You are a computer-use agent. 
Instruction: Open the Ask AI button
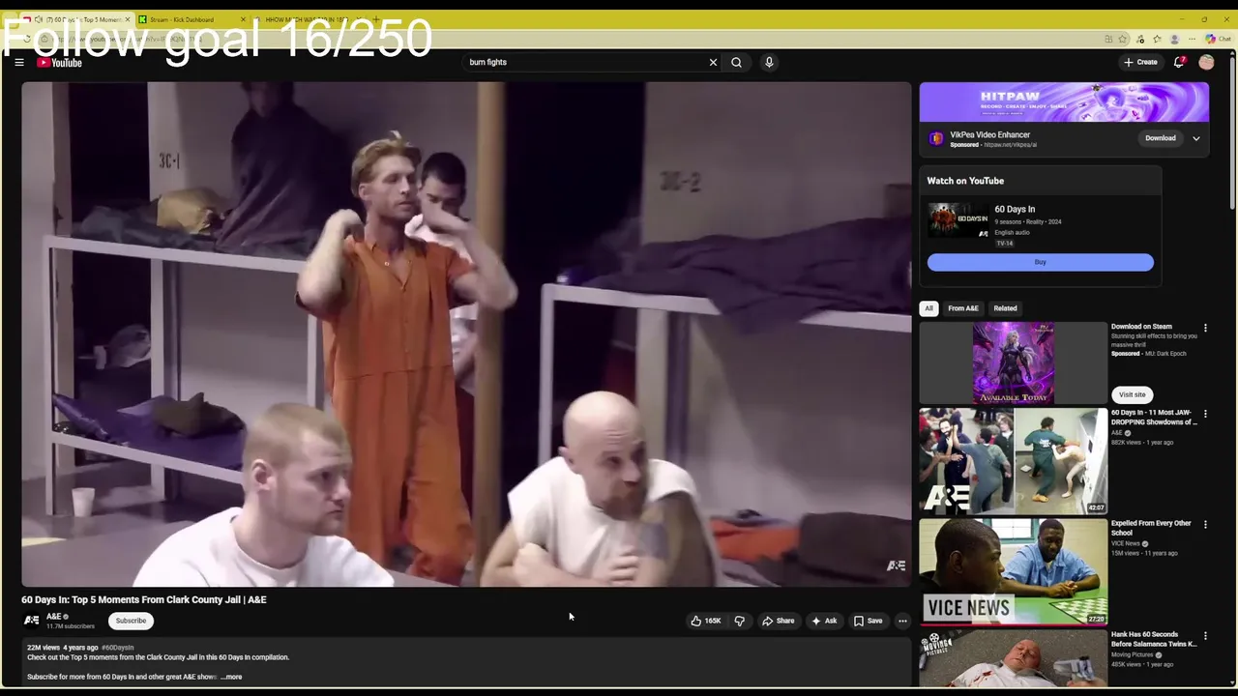click(x=824, y=621)
